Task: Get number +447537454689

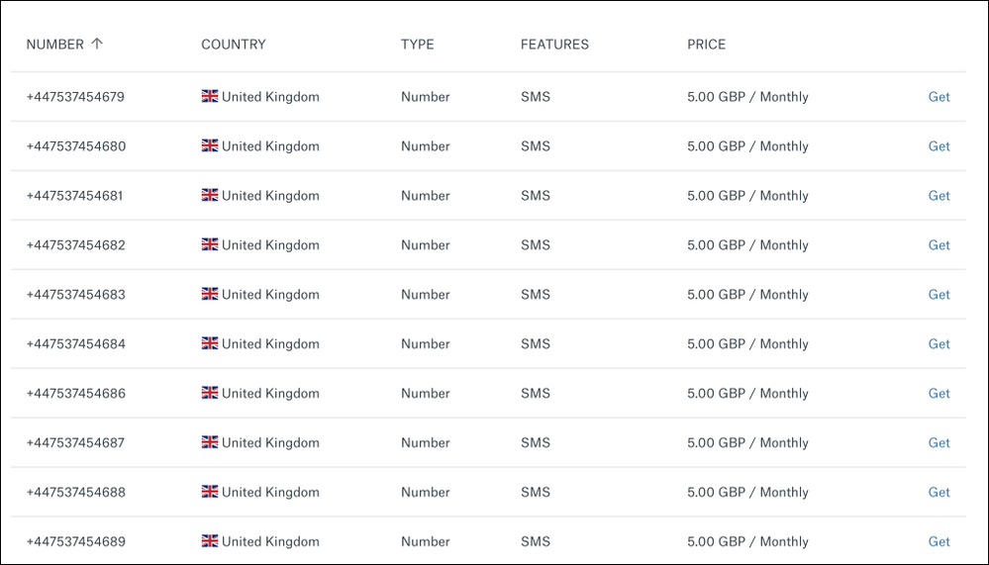Action: 939,541
